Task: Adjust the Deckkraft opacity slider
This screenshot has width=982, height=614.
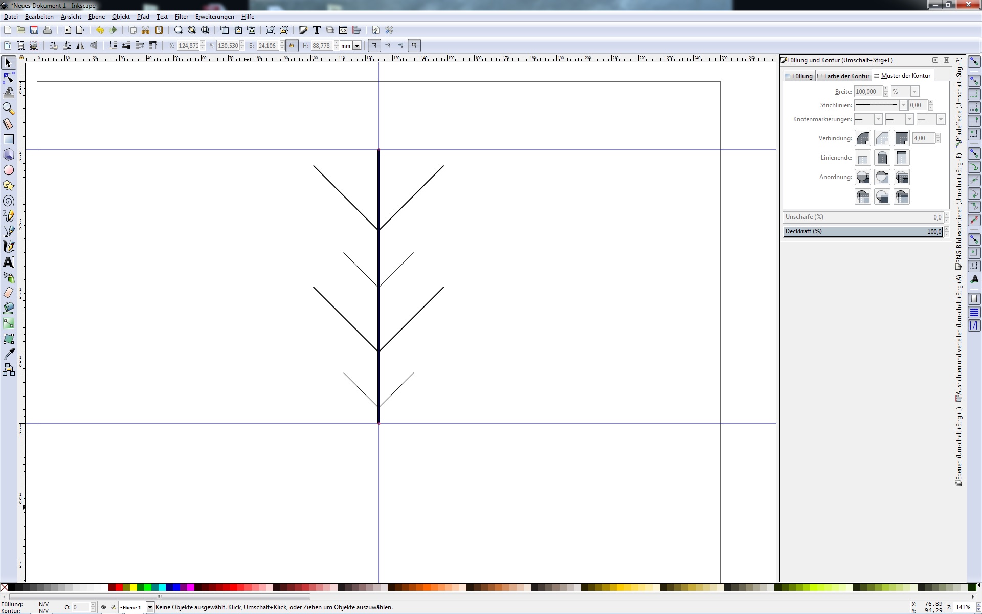Action: [863, 232]
